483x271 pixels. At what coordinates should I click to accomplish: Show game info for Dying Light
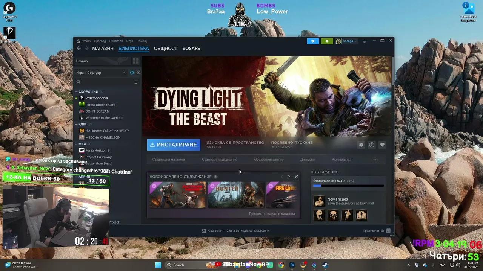[372, 145]
